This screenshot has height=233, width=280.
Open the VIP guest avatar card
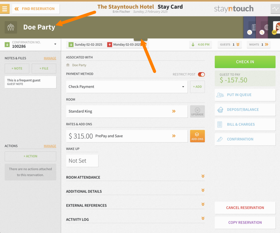pos(276,27)
